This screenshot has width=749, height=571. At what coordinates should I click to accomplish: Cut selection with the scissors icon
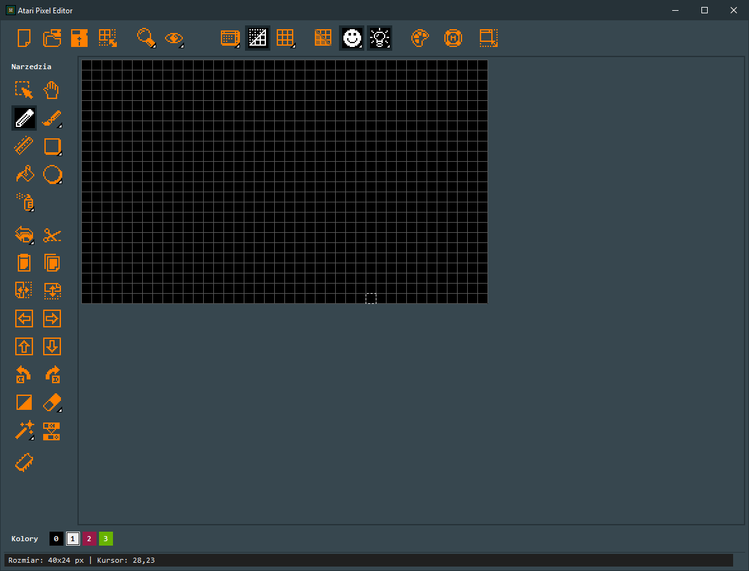point(51,235)
